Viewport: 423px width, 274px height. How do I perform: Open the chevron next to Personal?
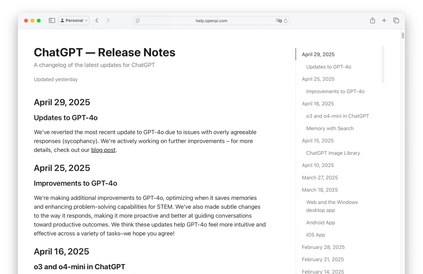pyautogui.click(x=86, y=20)
